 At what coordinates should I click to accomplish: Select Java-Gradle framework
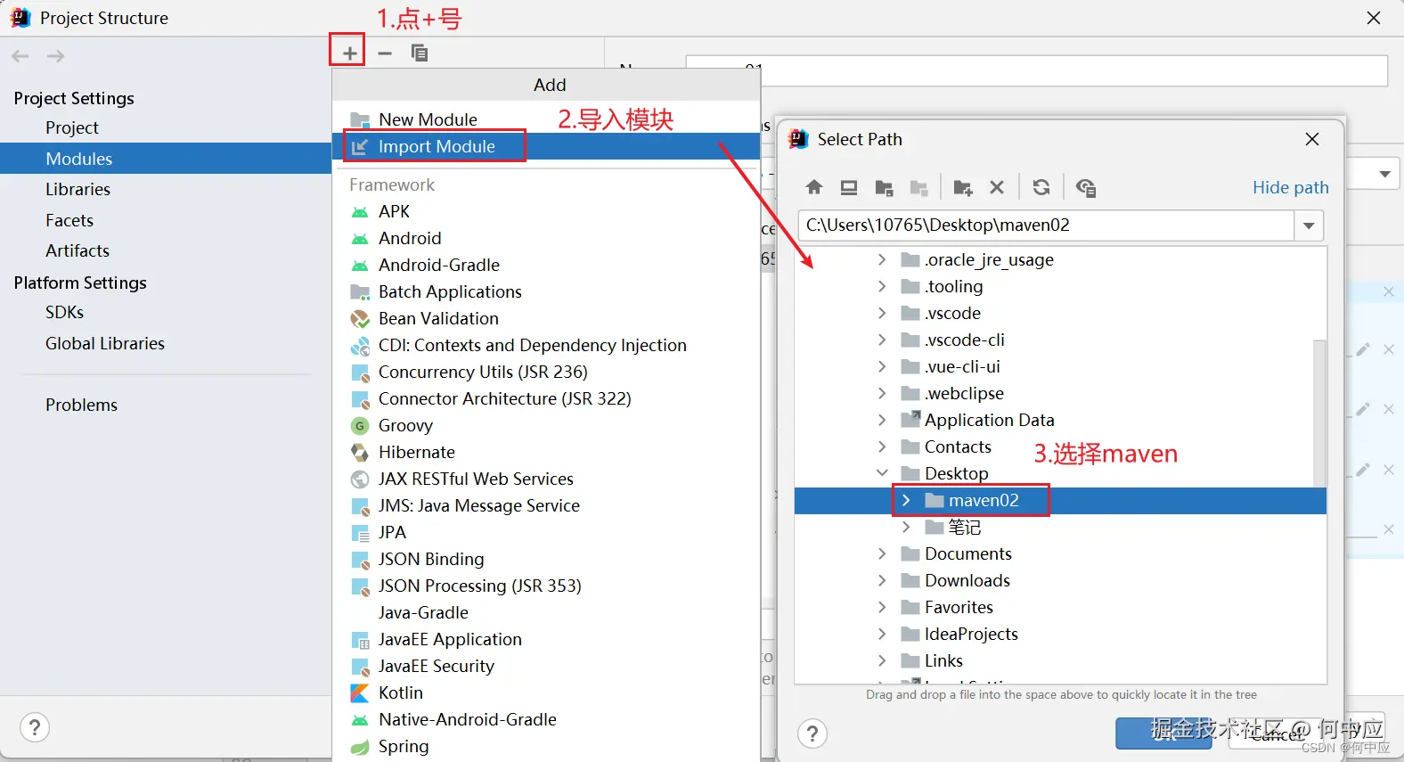point(547,612)
